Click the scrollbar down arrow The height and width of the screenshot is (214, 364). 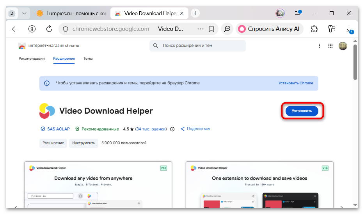[x=355, y=205]
